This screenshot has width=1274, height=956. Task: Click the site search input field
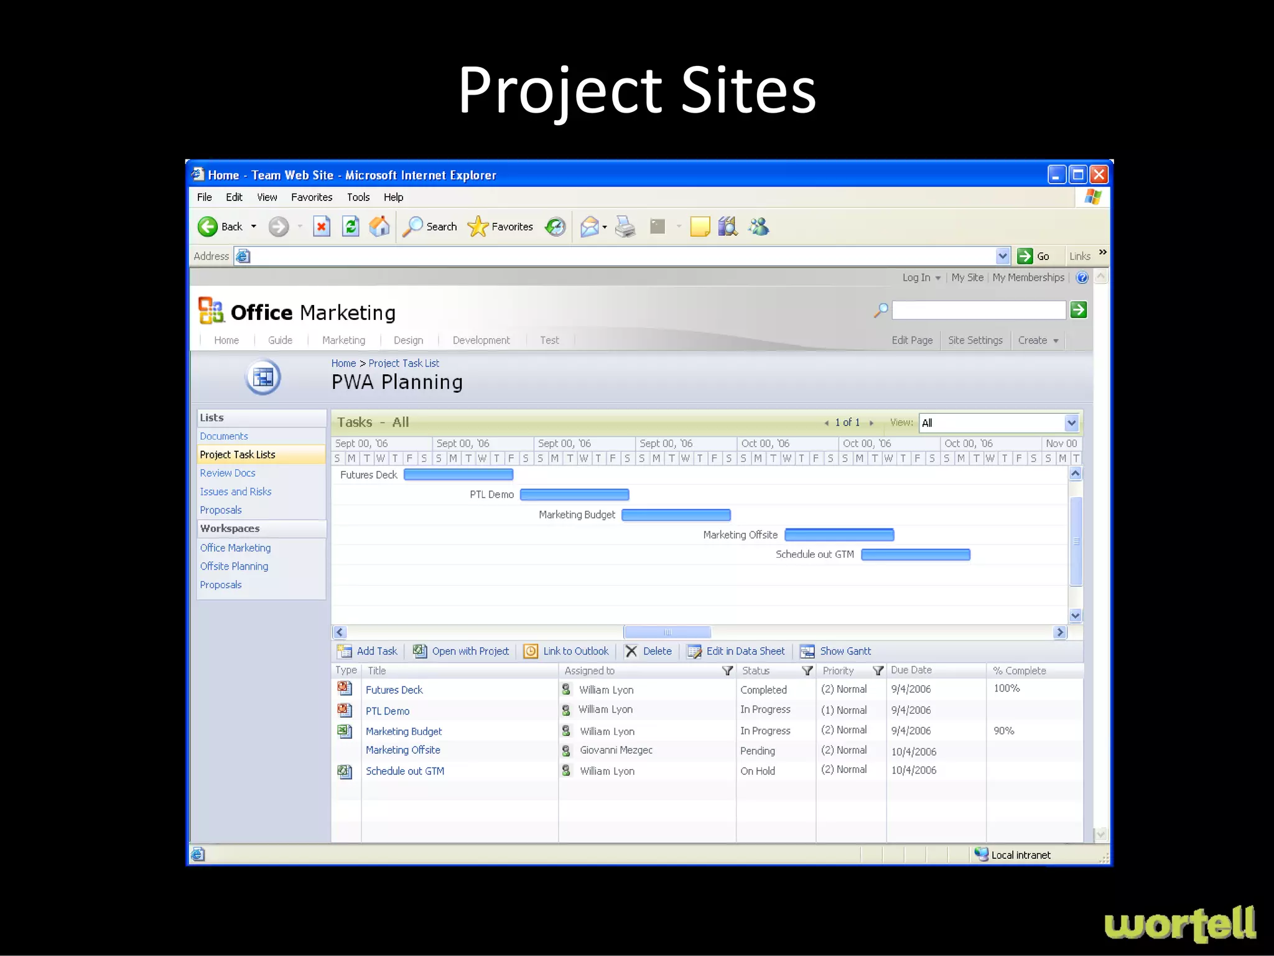click(979, 310)
